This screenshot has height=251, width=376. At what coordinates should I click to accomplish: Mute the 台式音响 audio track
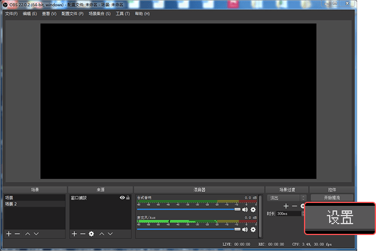pos(245,210)
